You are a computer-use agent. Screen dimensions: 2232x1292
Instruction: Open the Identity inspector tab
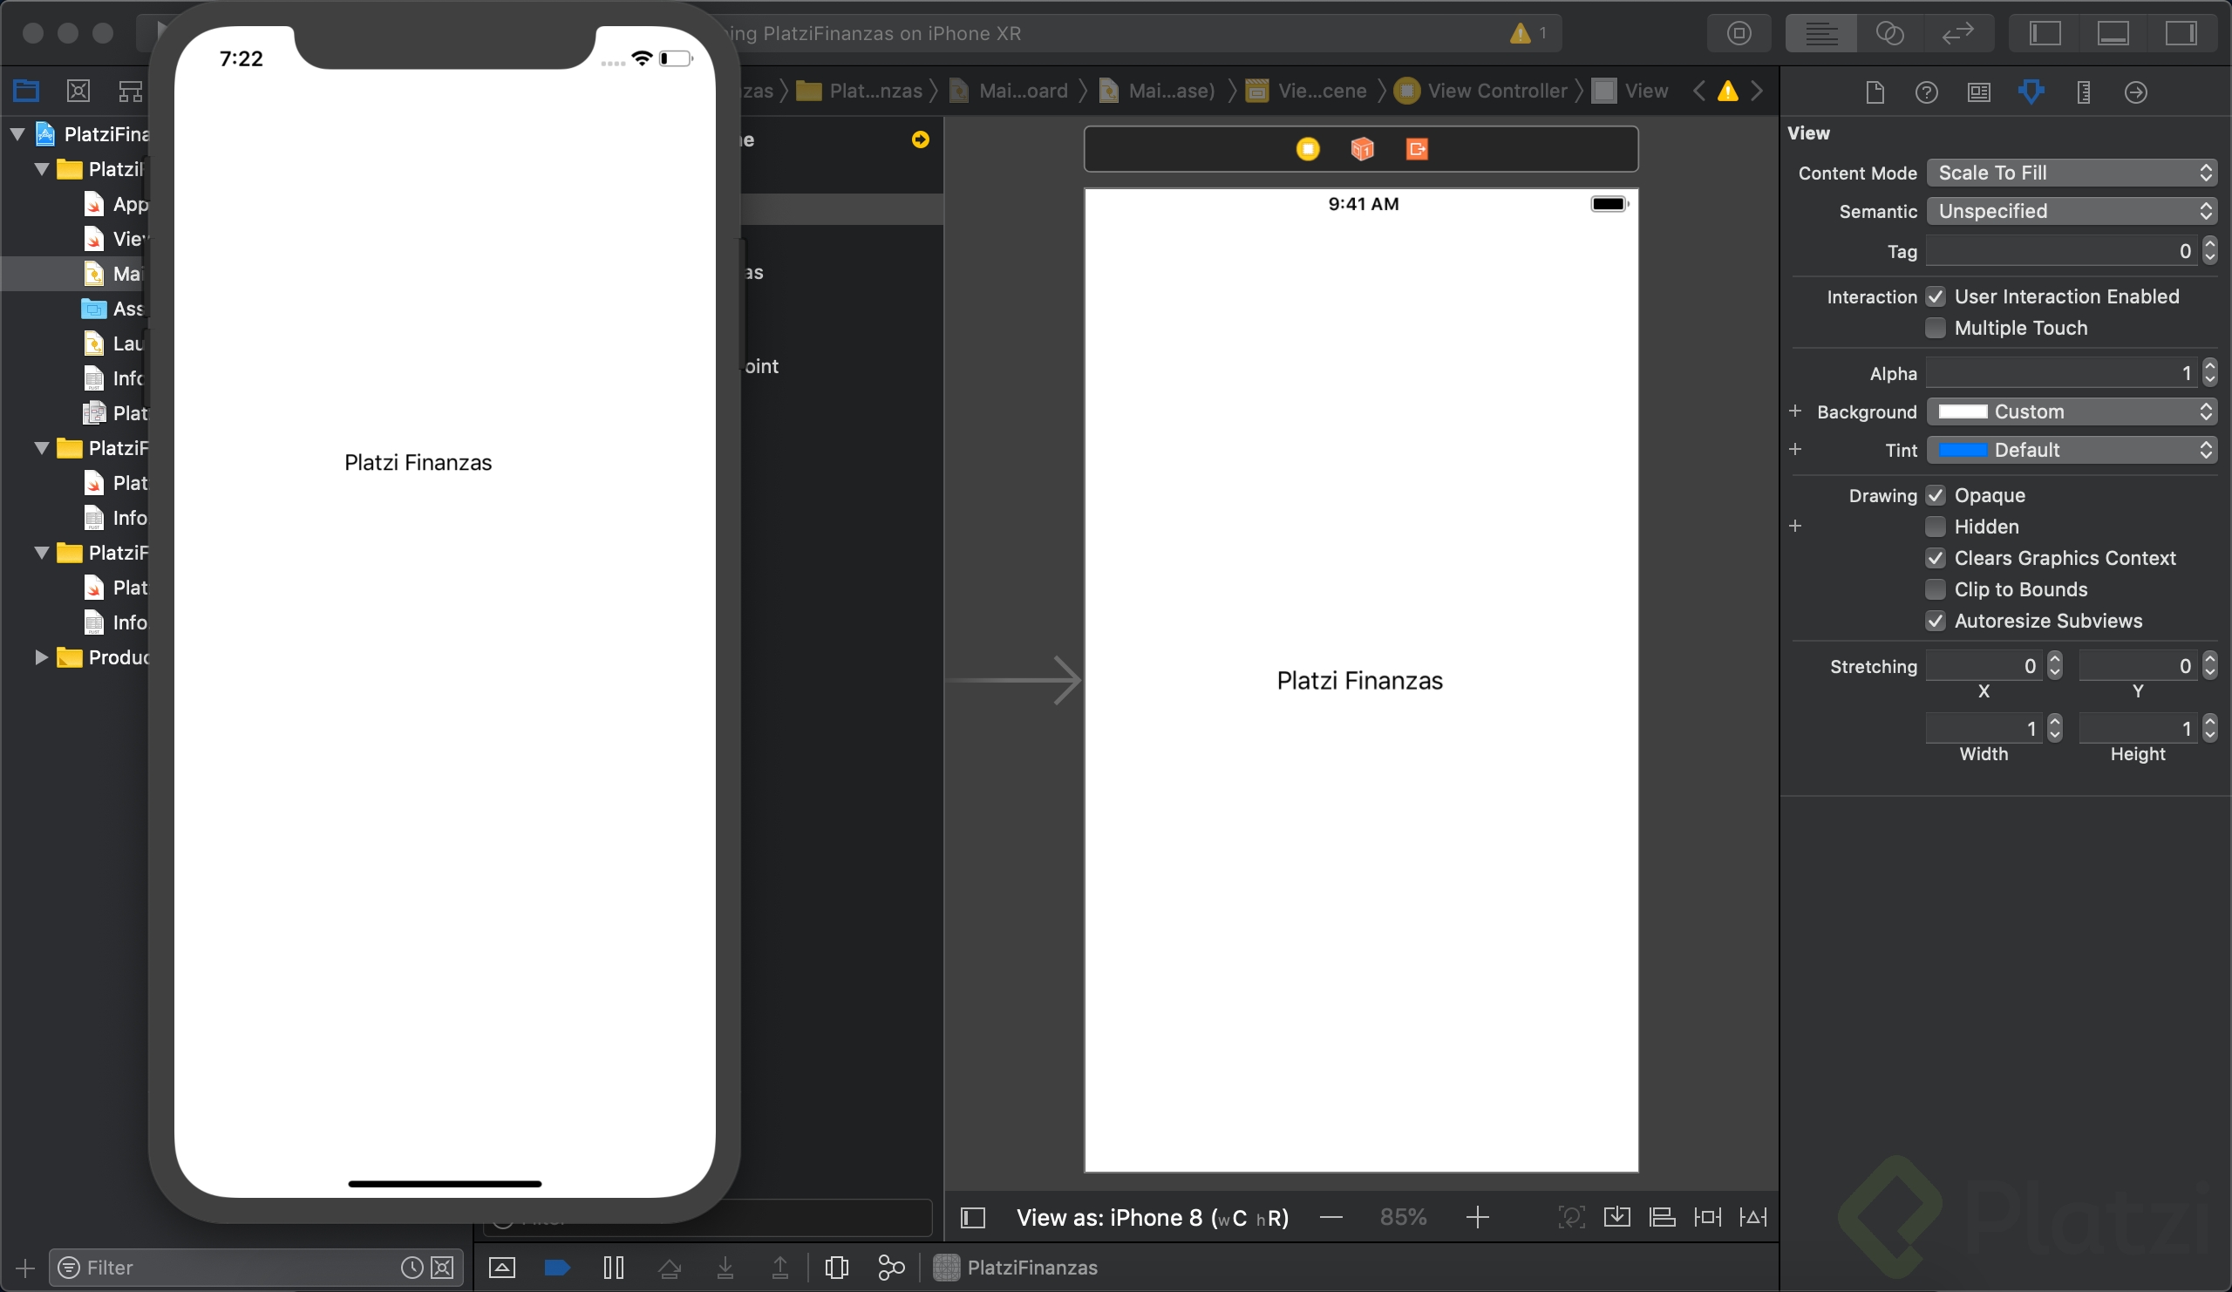click(x=1978, y=92)
